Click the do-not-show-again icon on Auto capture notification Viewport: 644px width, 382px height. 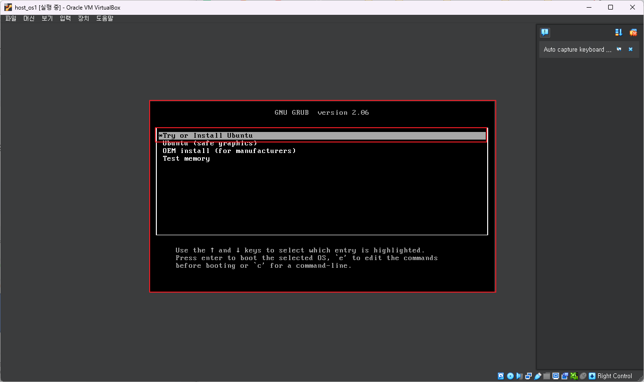click(x=619, y=49)
